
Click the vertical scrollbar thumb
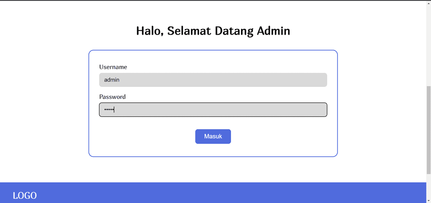(x=429, y=130)
